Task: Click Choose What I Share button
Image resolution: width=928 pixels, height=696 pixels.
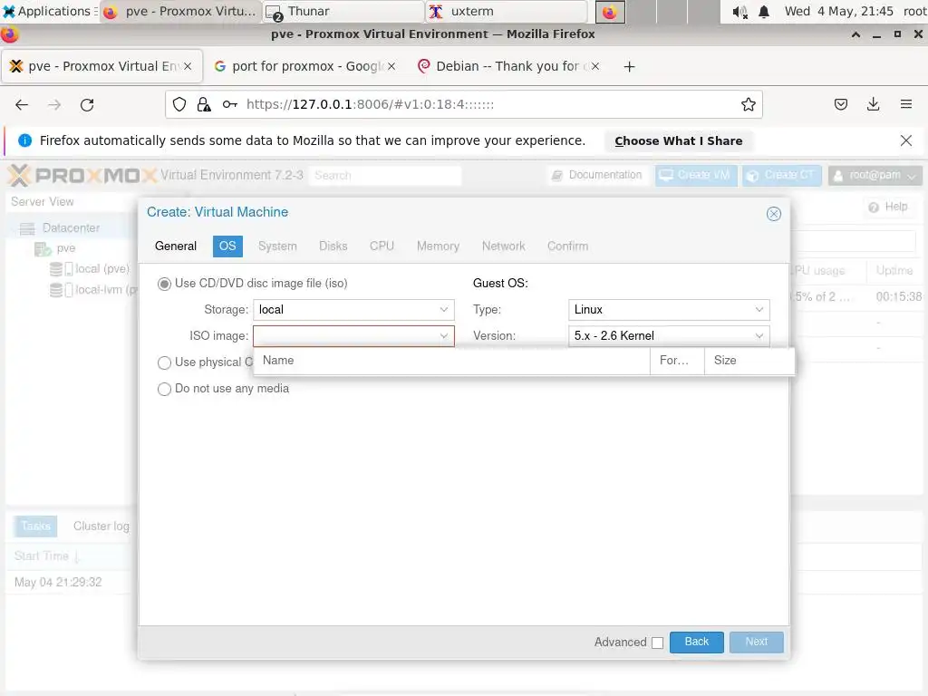Action: click(x=678, y=140)
